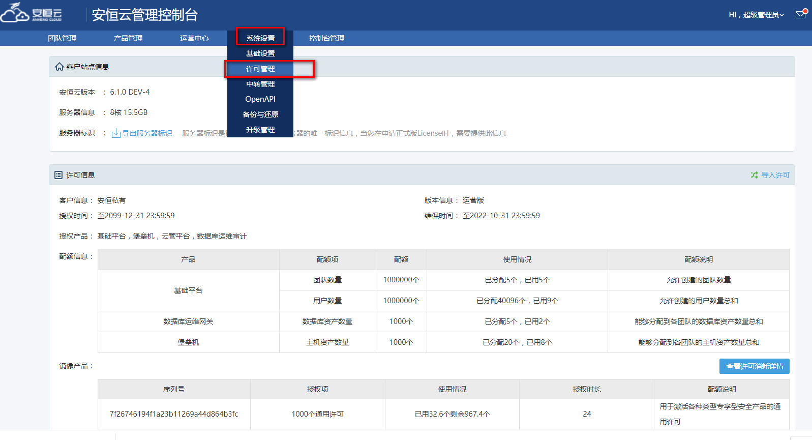Image resolution: width=812 pixels, height=440 pixels.
Task: Select 基础设置 in the dropdown menu
Action: (260, 53)
